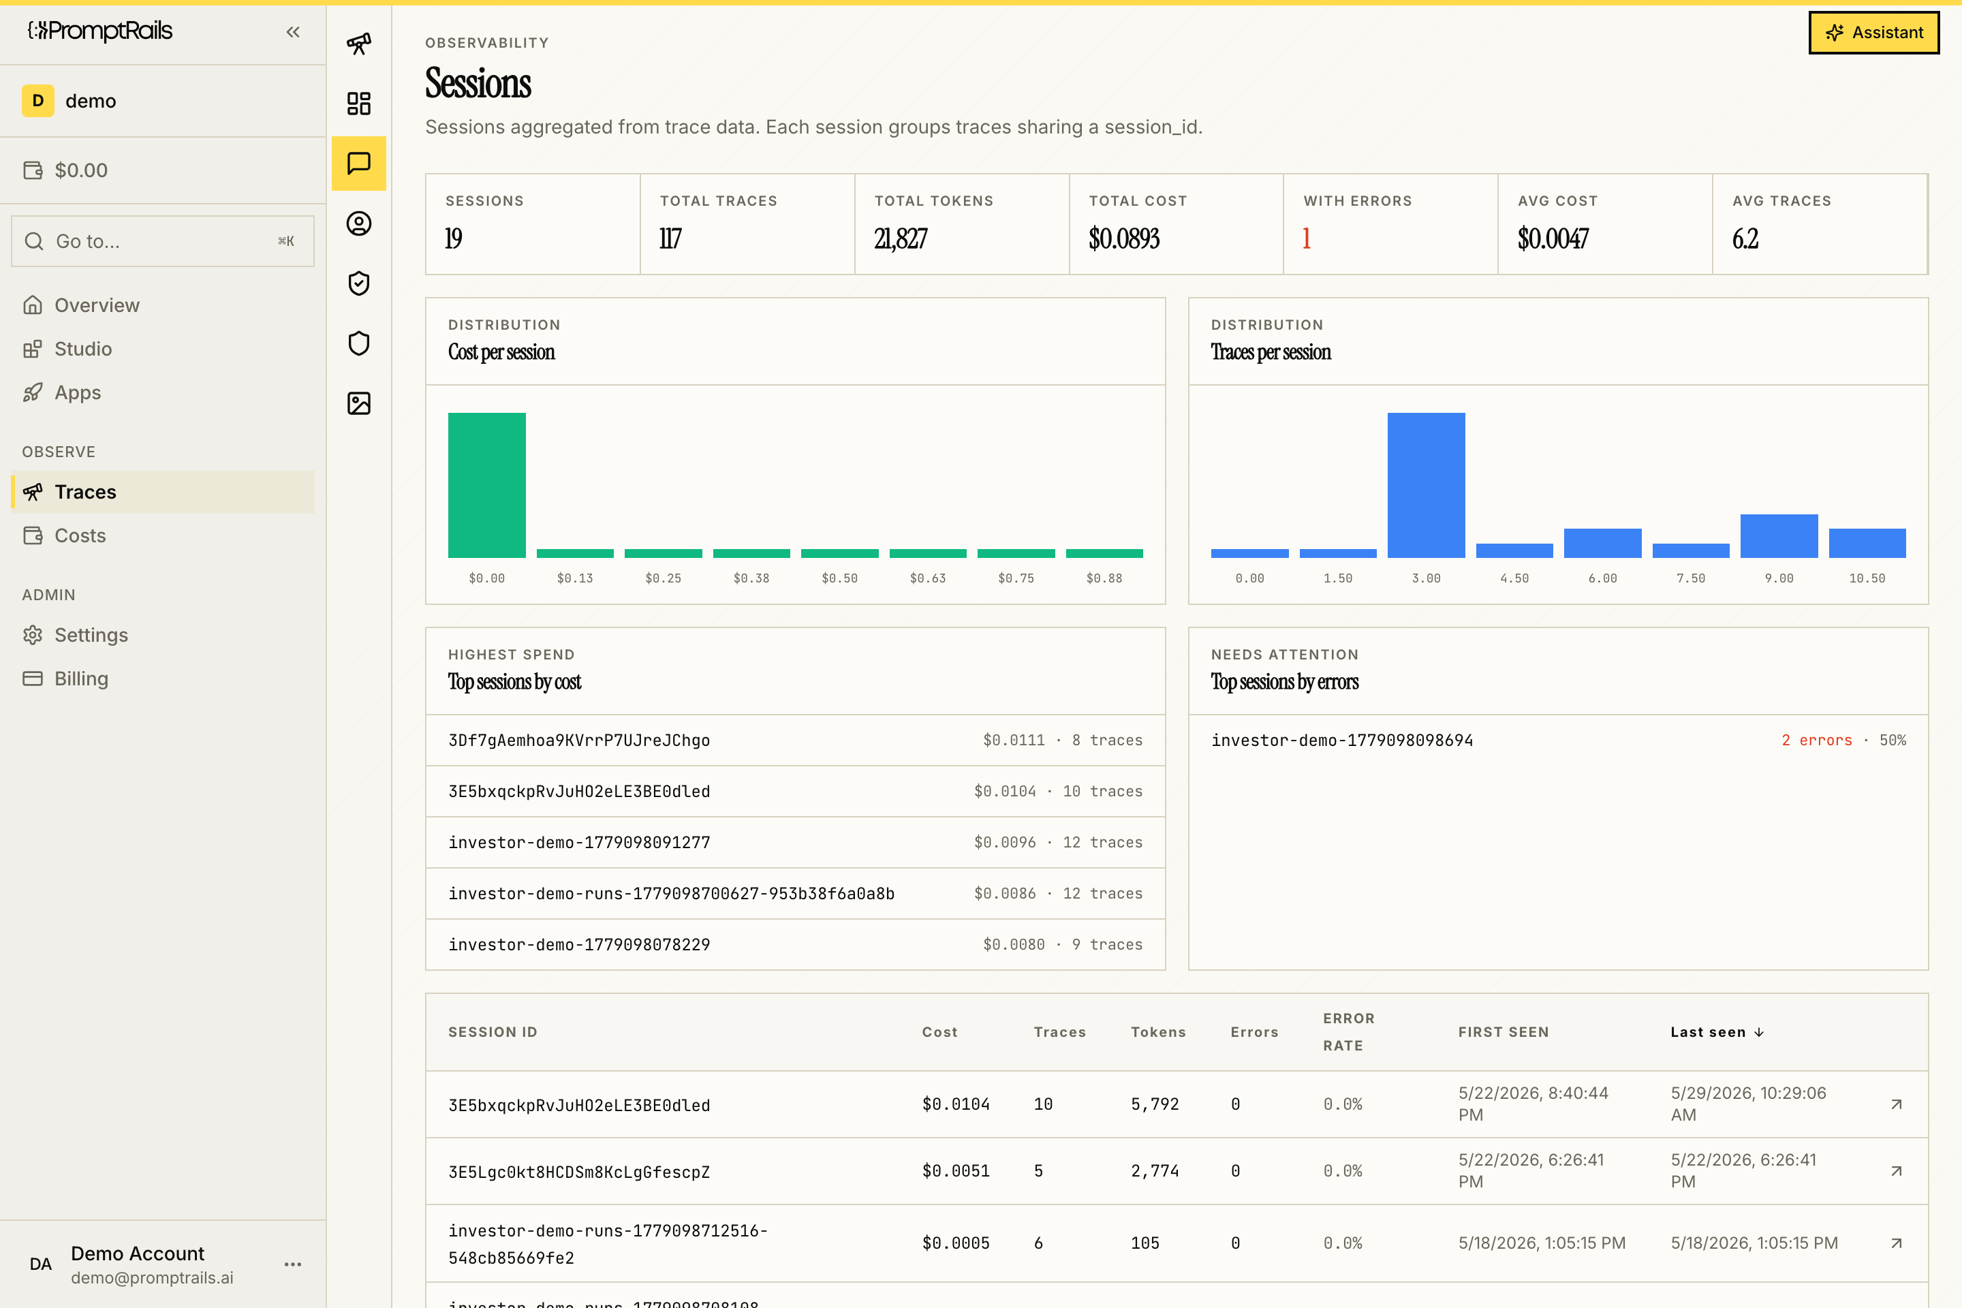
Task: Click table row ID investor-demo-runs-1779098712516-548cb85669fe2
Action: coord(607,1244)
